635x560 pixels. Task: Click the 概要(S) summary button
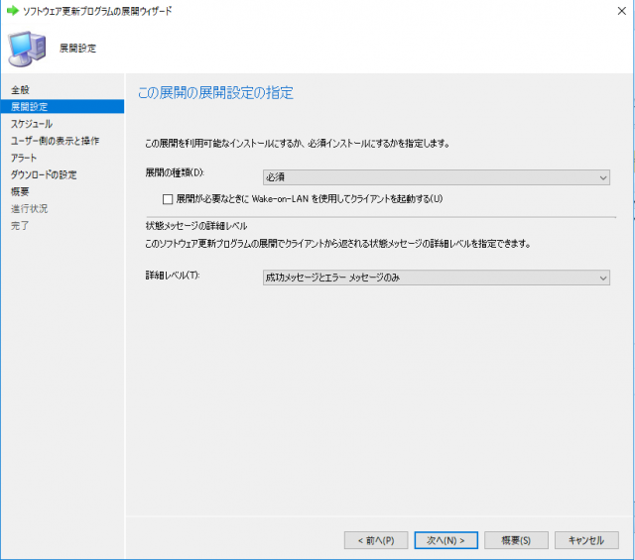click(x=517, y=540)
